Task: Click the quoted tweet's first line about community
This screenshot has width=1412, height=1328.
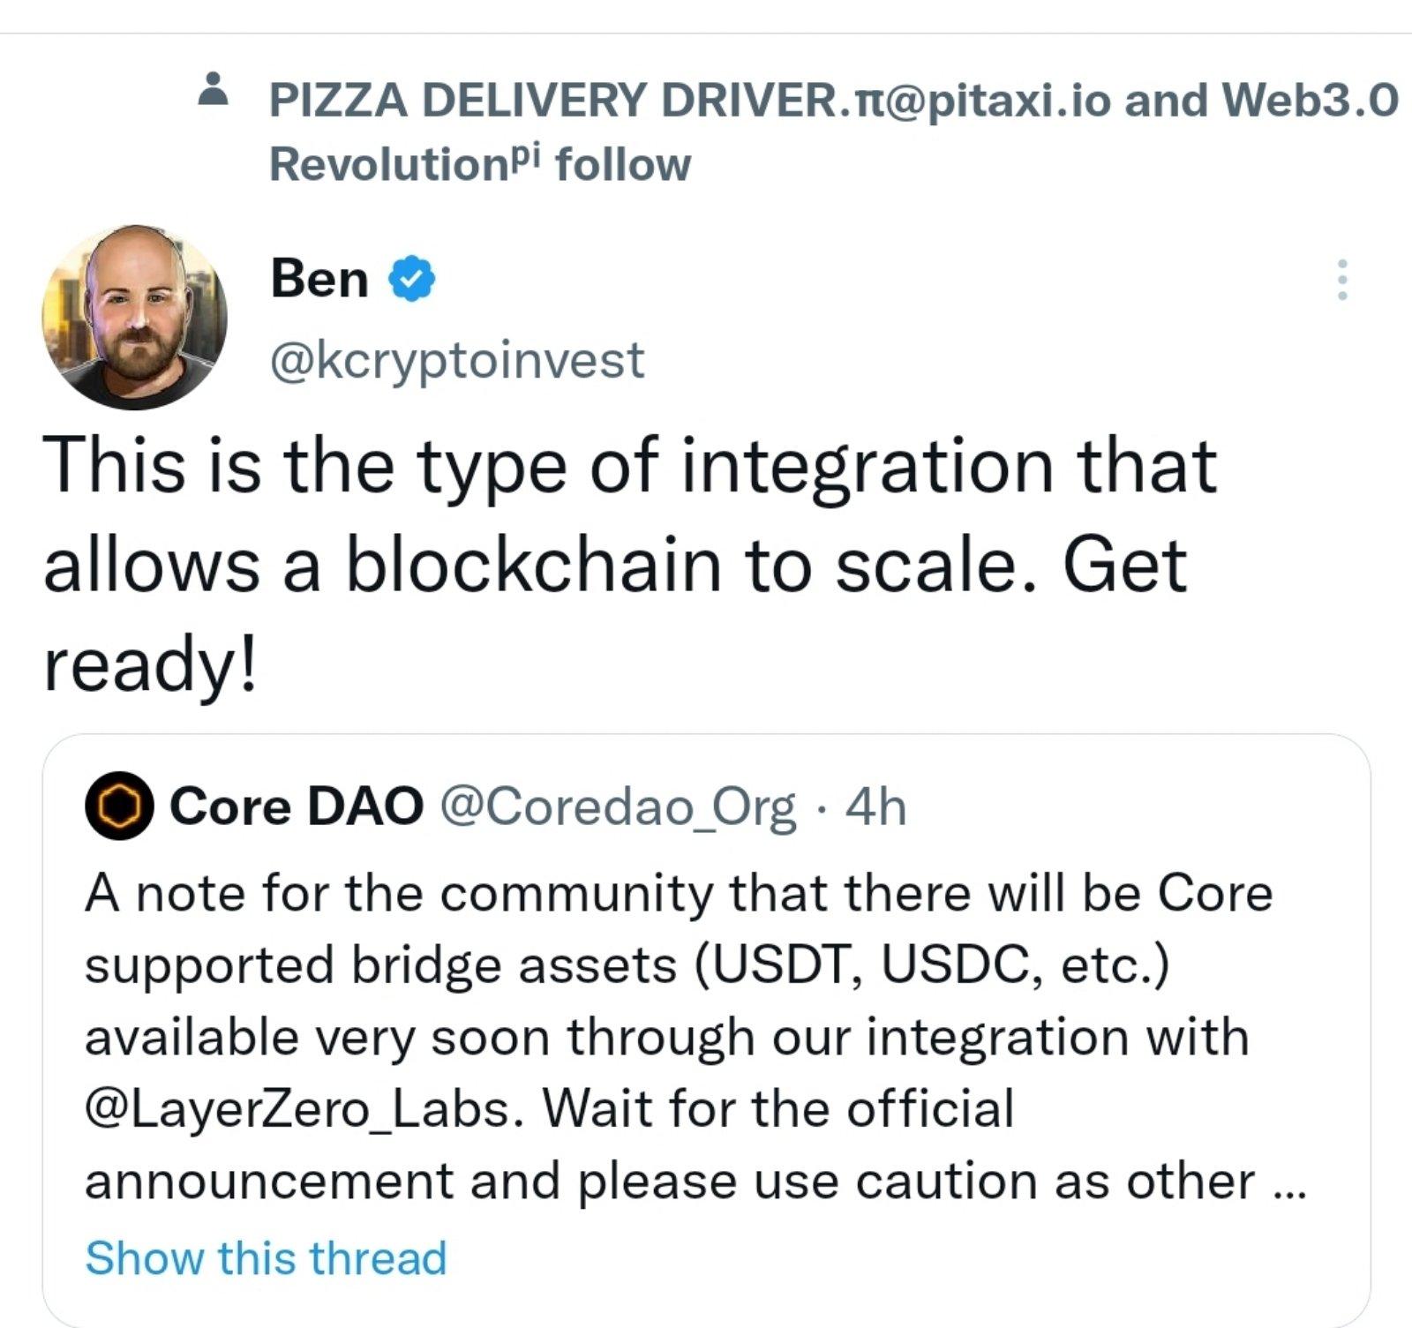Action: coord(678,893)
